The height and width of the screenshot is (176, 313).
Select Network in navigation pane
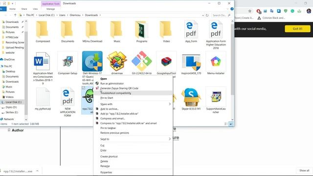click(x=9, y=119)
